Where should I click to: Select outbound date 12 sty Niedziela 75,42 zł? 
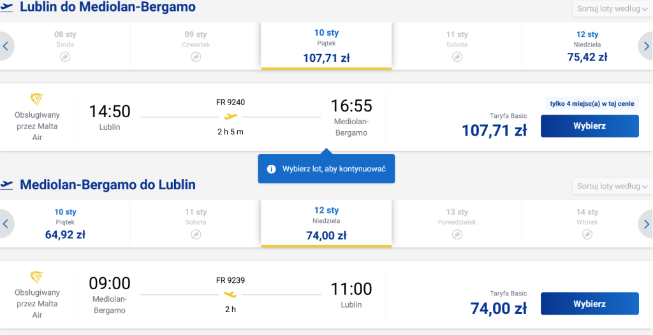(x=587, y=46)
